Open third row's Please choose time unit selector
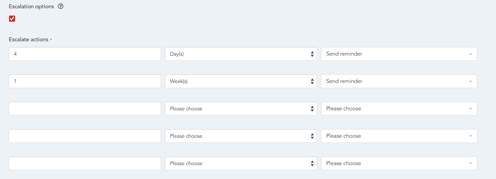 point(241,109)
